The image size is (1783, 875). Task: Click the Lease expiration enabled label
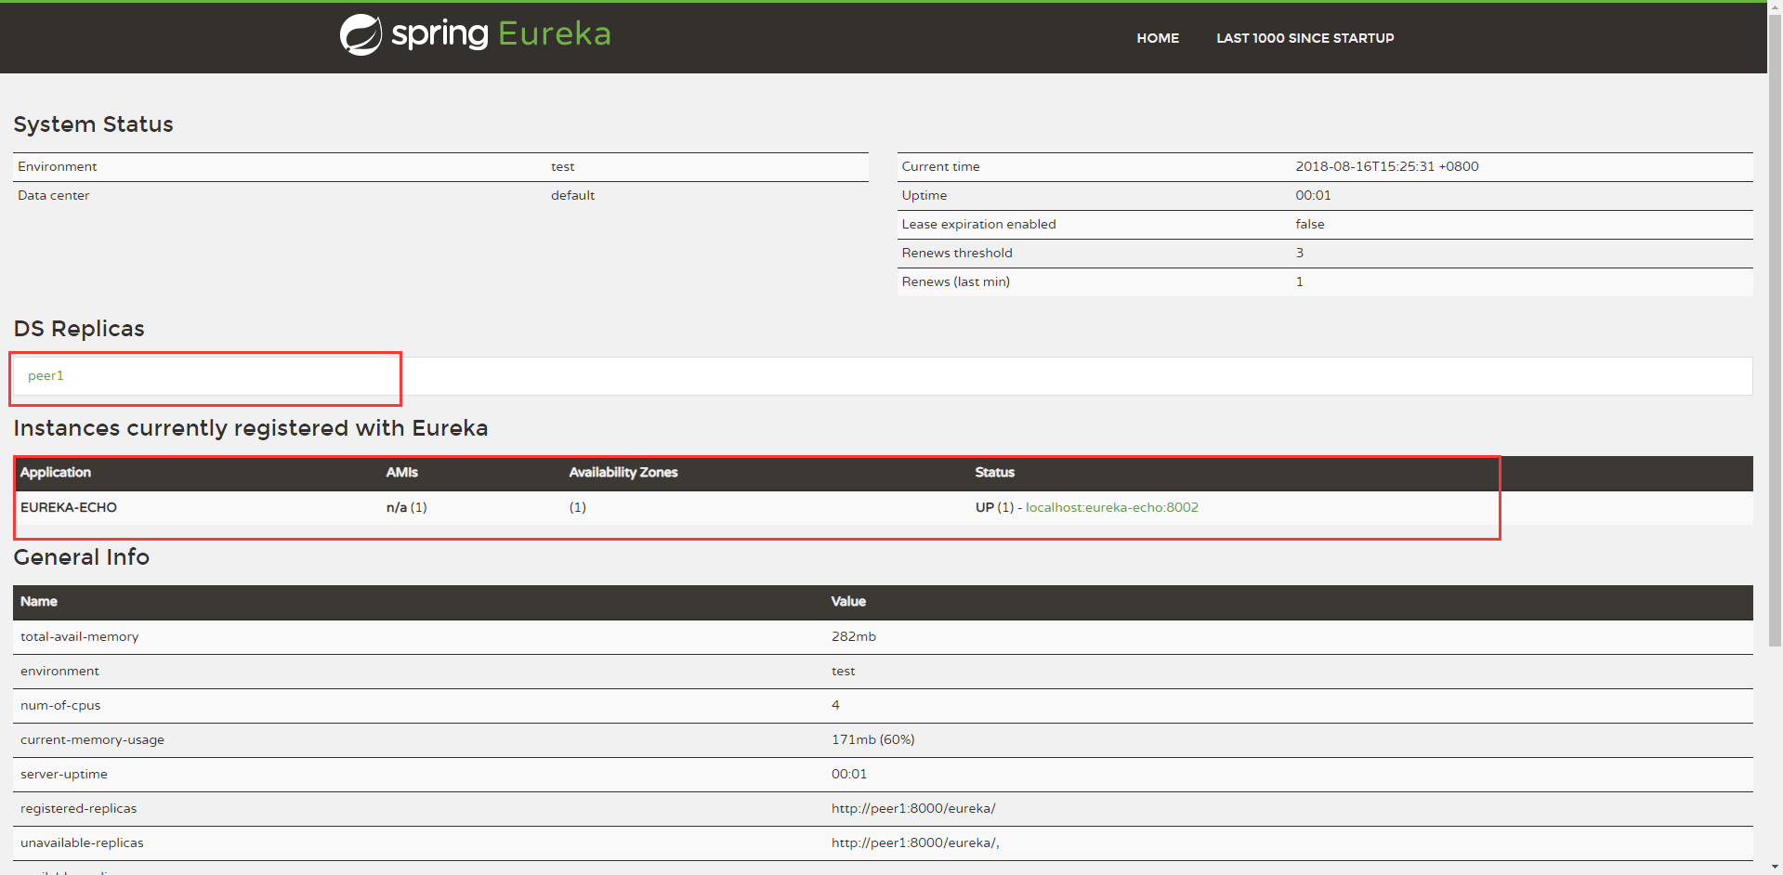[x=978, y=224]
